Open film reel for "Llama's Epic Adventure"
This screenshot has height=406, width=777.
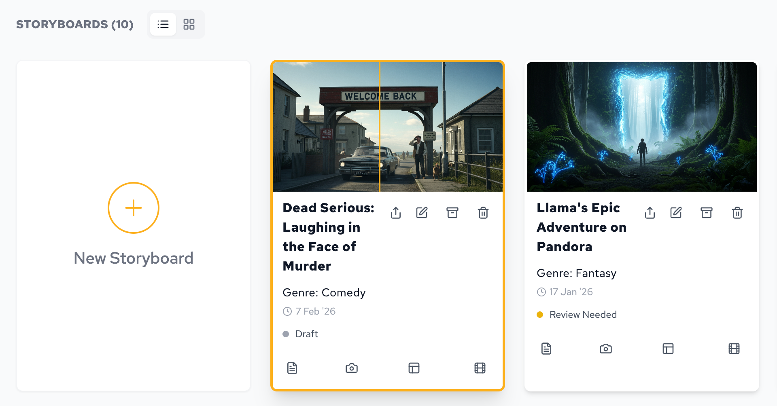pos(734,348)
